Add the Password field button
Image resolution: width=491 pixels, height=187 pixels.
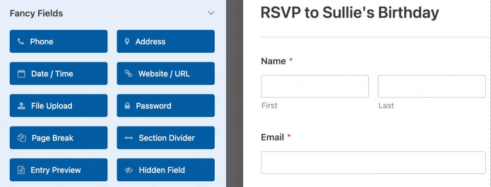click(166, 105)
